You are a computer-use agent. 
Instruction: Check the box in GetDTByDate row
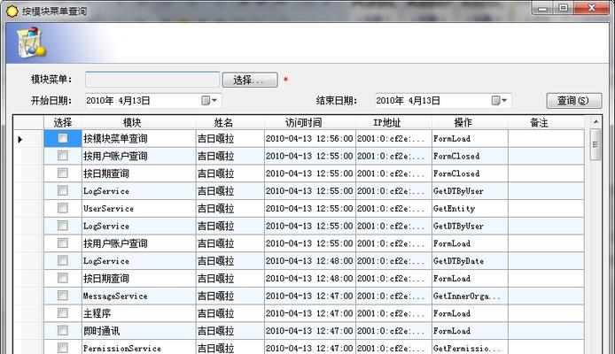point(63,260)
